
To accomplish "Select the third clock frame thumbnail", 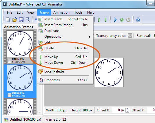I will pyautogui.click(x=20, y=107).
